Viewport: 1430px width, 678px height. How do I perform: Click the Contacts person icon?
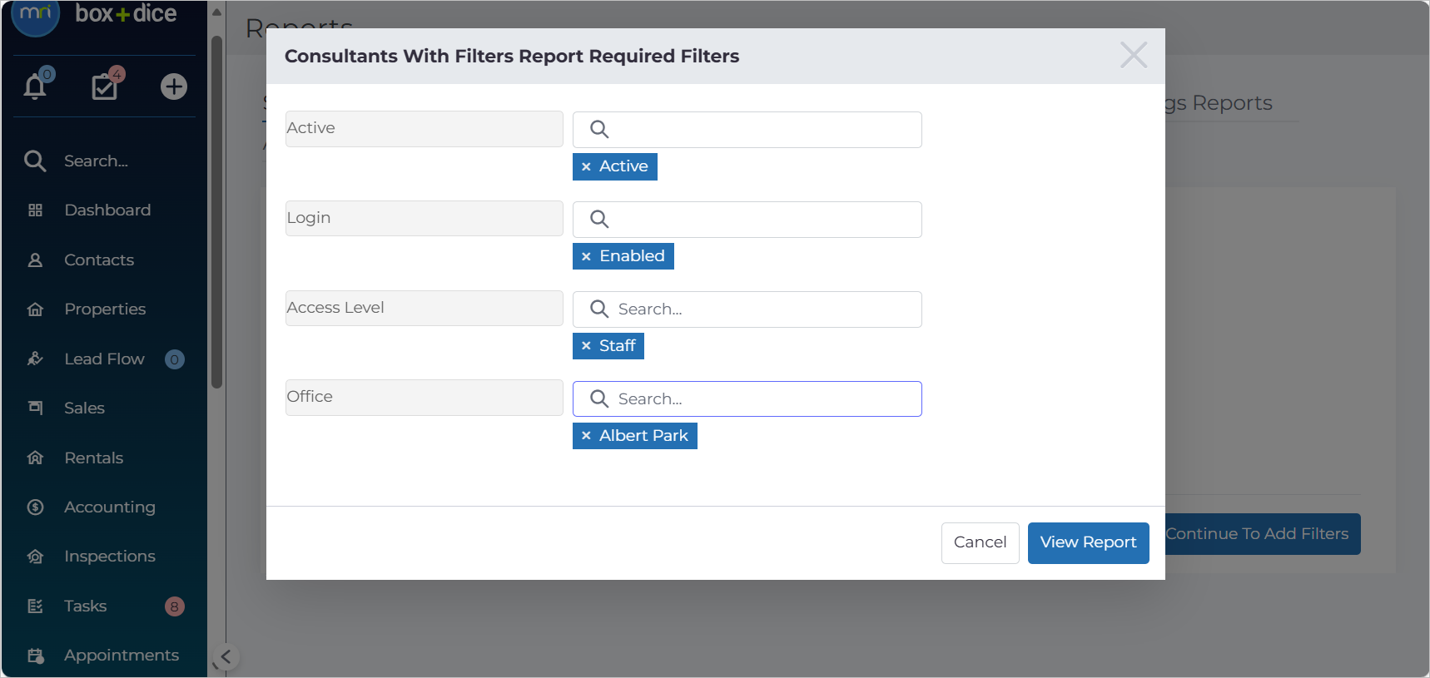35,260
